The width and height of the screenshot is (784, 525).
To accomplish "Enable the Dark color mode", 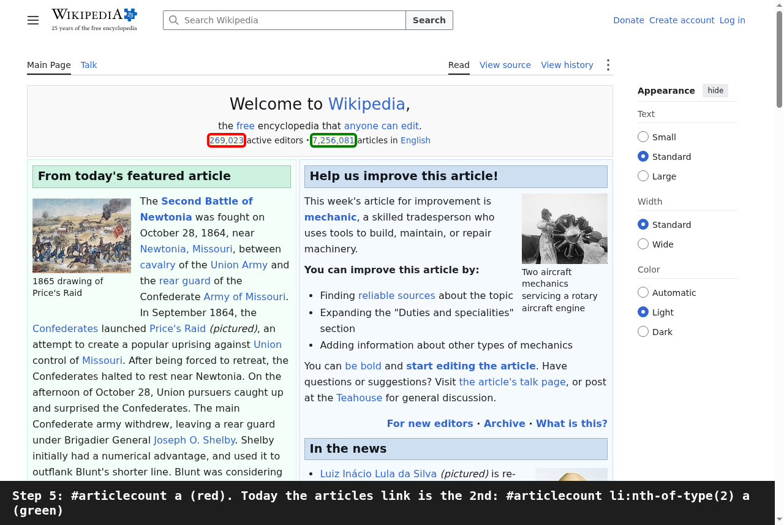I will (643, 331).
